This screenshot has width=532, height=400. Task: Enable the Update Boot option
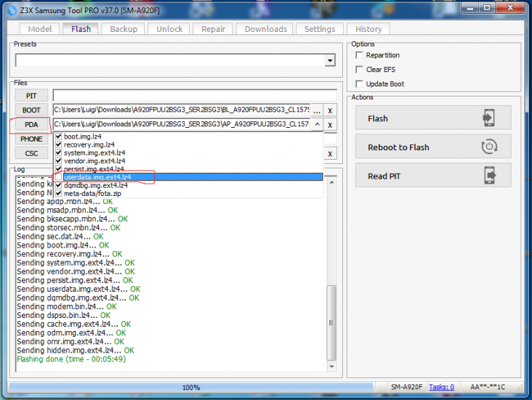tap(359, 83)
